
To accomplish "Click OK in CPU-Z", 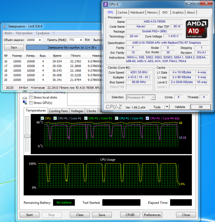I will [x=201, y=107].
